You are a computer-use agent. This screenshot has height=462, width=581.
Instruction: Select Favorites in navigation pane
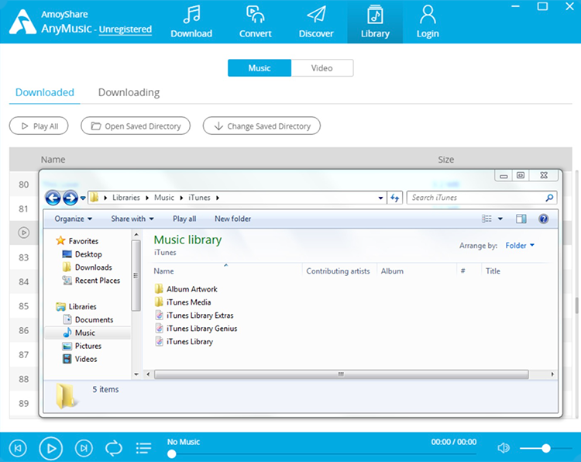77,241
